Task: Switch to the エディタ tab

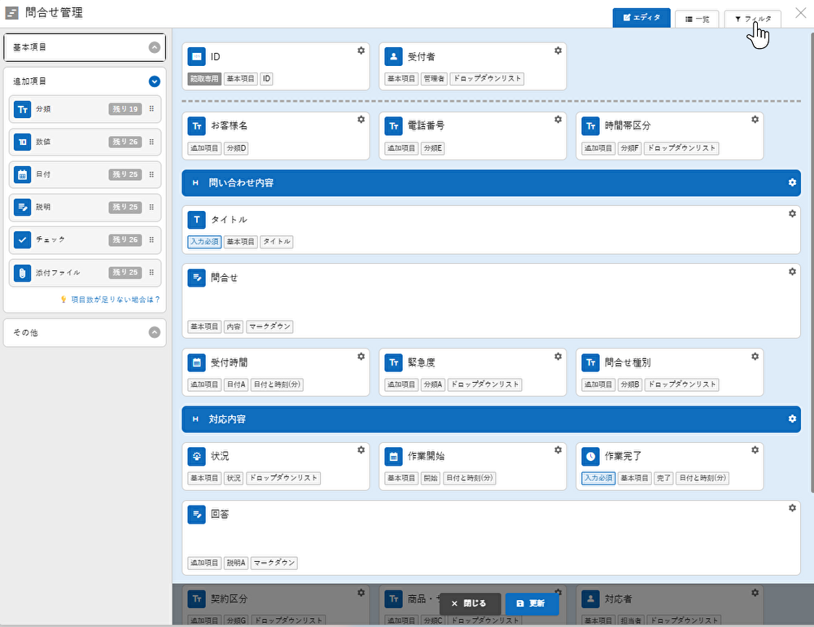Action: coord(641,18)
